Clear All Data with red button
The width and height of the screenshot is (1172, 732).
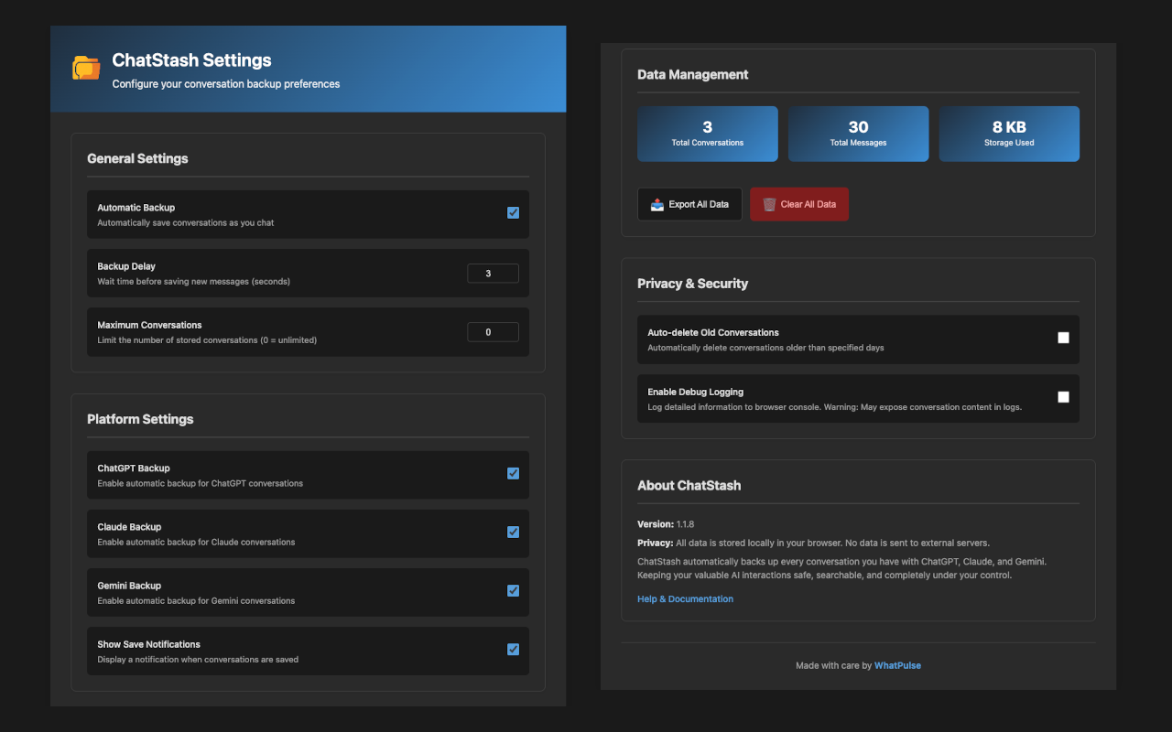tap(799, 204)
